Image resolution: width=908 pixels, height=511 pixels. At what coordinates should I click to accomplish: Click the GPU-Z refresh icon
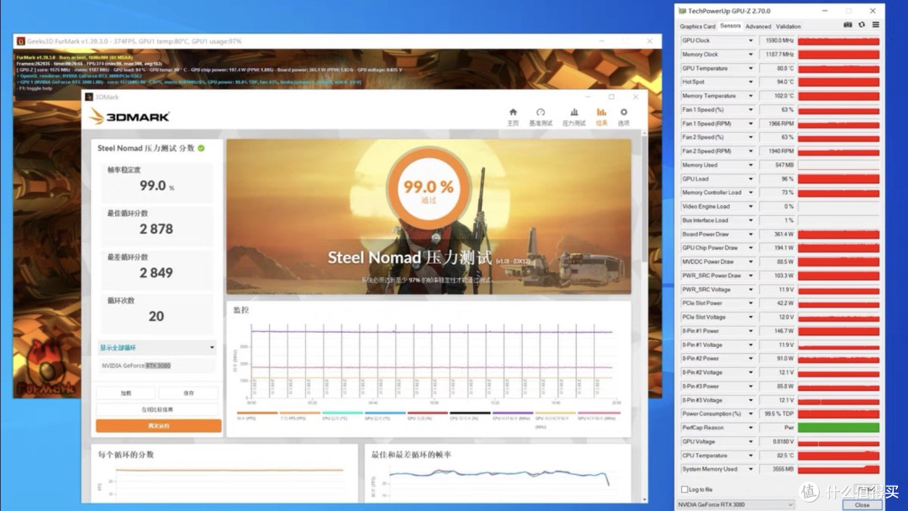click(x=862, y=25)
